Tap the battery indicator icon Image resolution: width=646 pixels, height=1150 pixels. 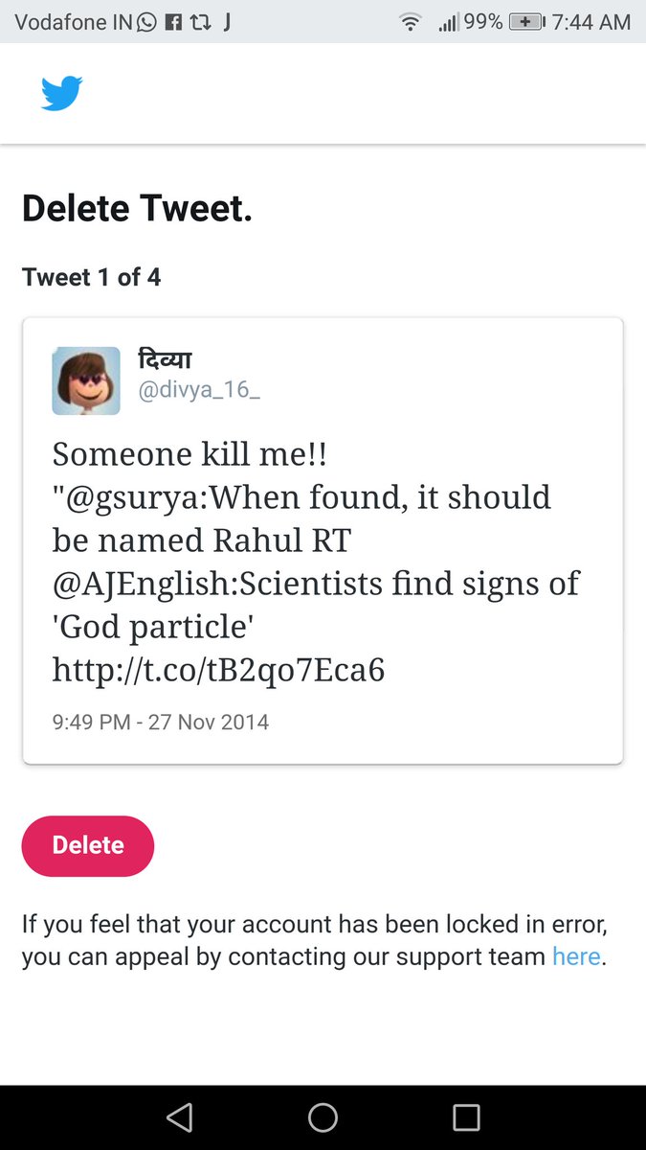pyautogui.click(x=526, y=21)
